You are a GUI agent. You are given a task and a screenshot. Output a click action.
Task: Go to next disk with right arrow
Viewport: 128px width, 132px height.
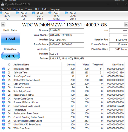(x=126, y=24)
